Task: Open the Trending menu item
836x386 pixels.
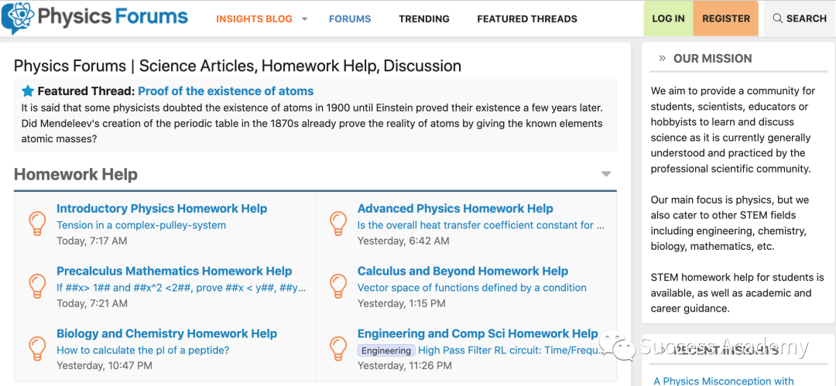Action: [x=424, y=19]
